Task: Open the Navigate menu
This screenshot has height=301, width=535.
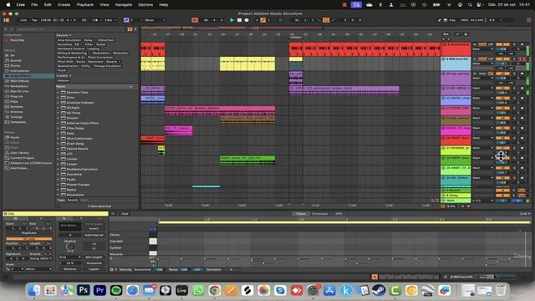Action: (124, 5)
